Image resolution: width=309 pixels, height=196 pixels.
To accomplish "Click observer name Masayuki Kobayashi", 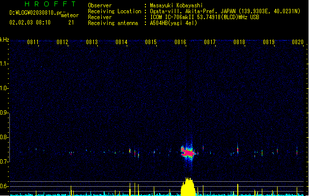I will [176, 5].
